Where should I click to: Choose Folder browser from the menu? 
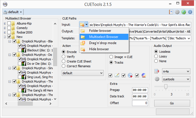pos(104,31)
